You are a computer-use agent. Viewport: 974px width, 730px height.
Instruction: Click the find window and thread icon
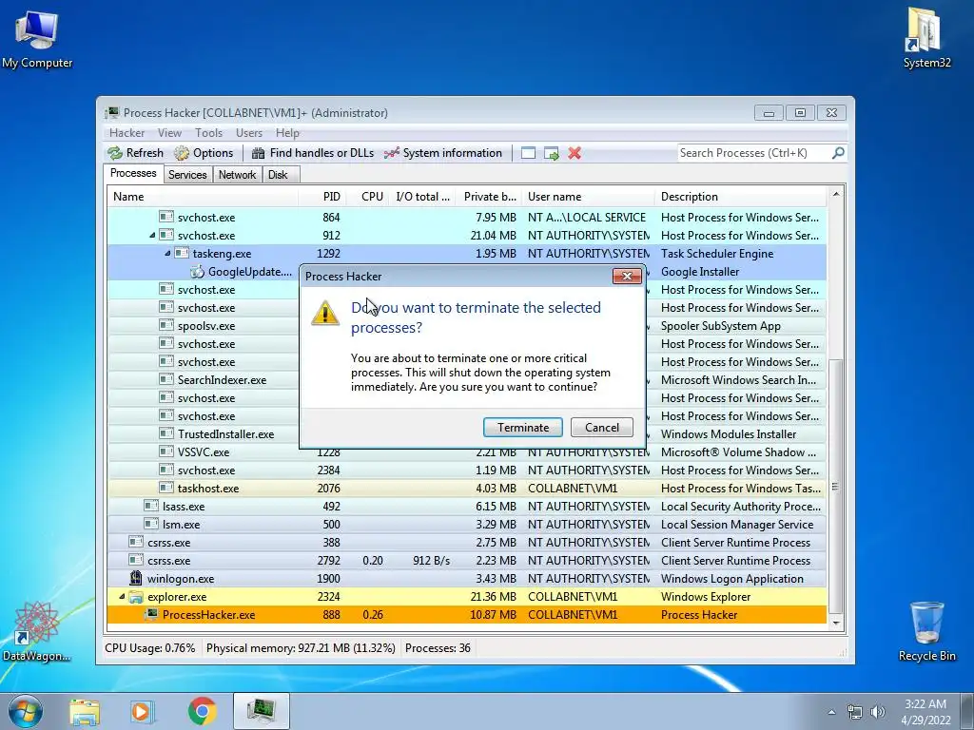tap(551, 153)
